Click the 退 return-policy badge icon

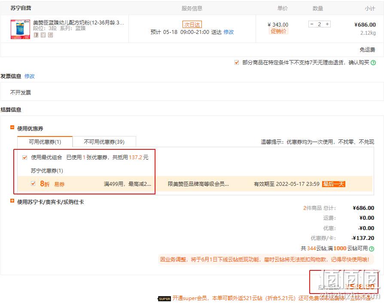tap(50, 35)
